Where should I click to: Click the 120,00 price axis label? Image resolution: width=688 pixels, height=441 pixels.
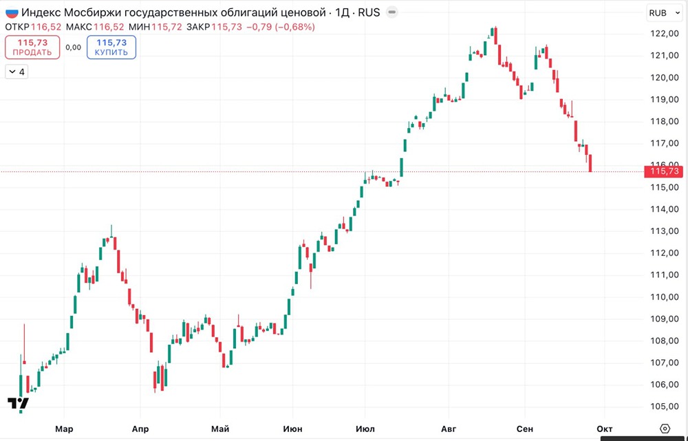click(665, 77)
